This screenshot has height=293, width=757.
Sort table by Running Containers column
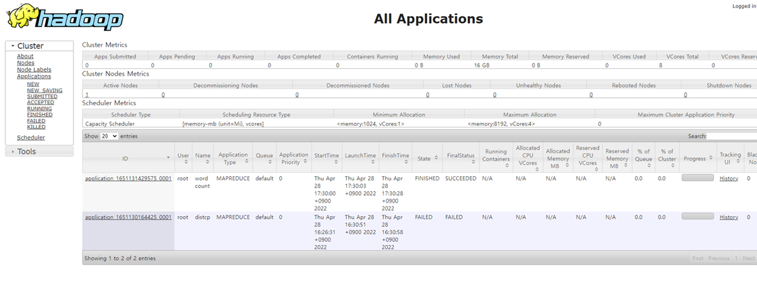(496, 158)
